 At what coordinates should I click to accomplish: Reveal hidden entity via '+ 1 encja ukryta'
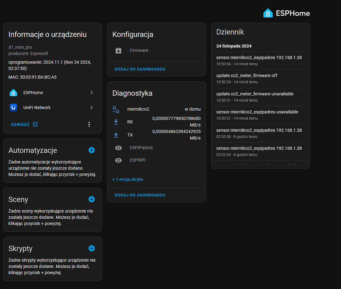point(128,179)
